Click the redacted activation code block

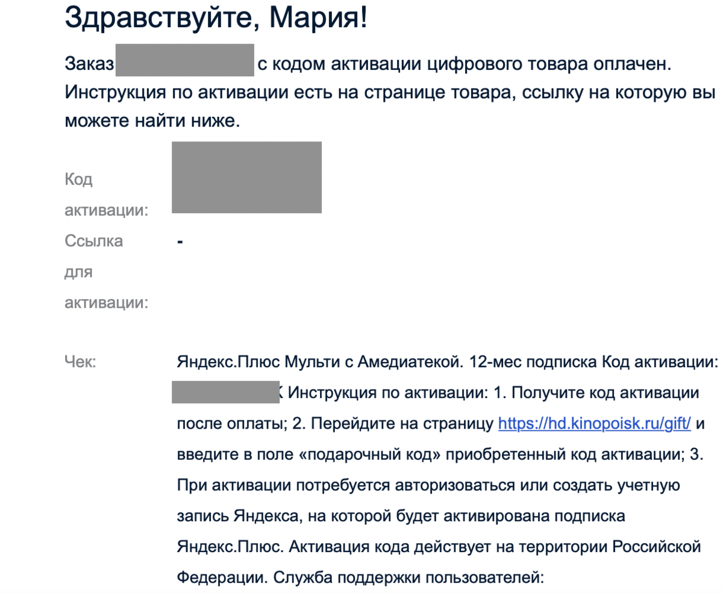pyautogui.click(x=246, y=177)
